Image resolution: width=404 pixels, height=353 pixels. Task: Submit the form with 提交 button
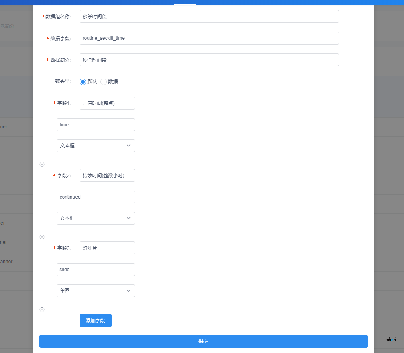coord(204,341)
